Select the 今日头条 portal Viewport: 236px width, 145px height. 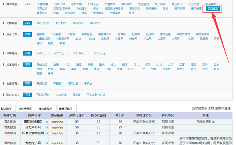56,34
